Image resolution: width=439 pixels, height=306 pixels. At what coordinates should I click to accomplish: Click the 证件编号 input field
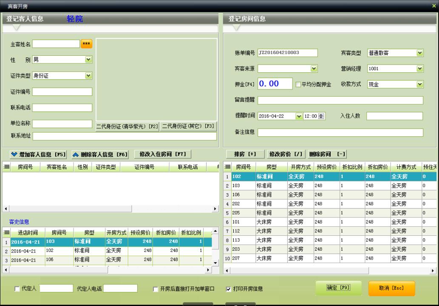(x=62, y=92)
